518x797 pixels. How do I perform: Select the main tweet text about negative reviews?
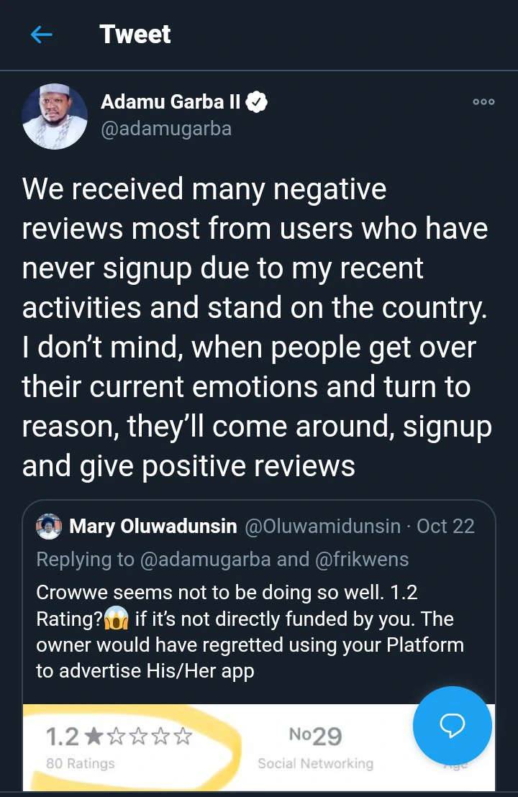point(255,327)
